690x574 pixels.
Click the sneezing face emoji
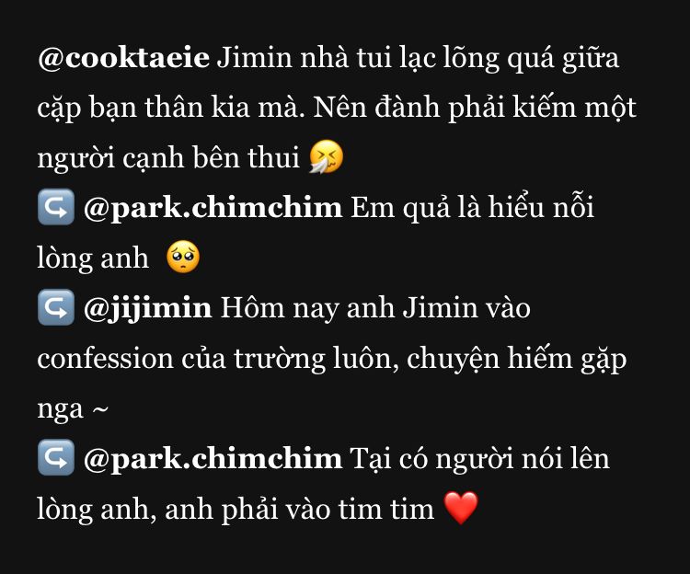click(x=326, y=157)
